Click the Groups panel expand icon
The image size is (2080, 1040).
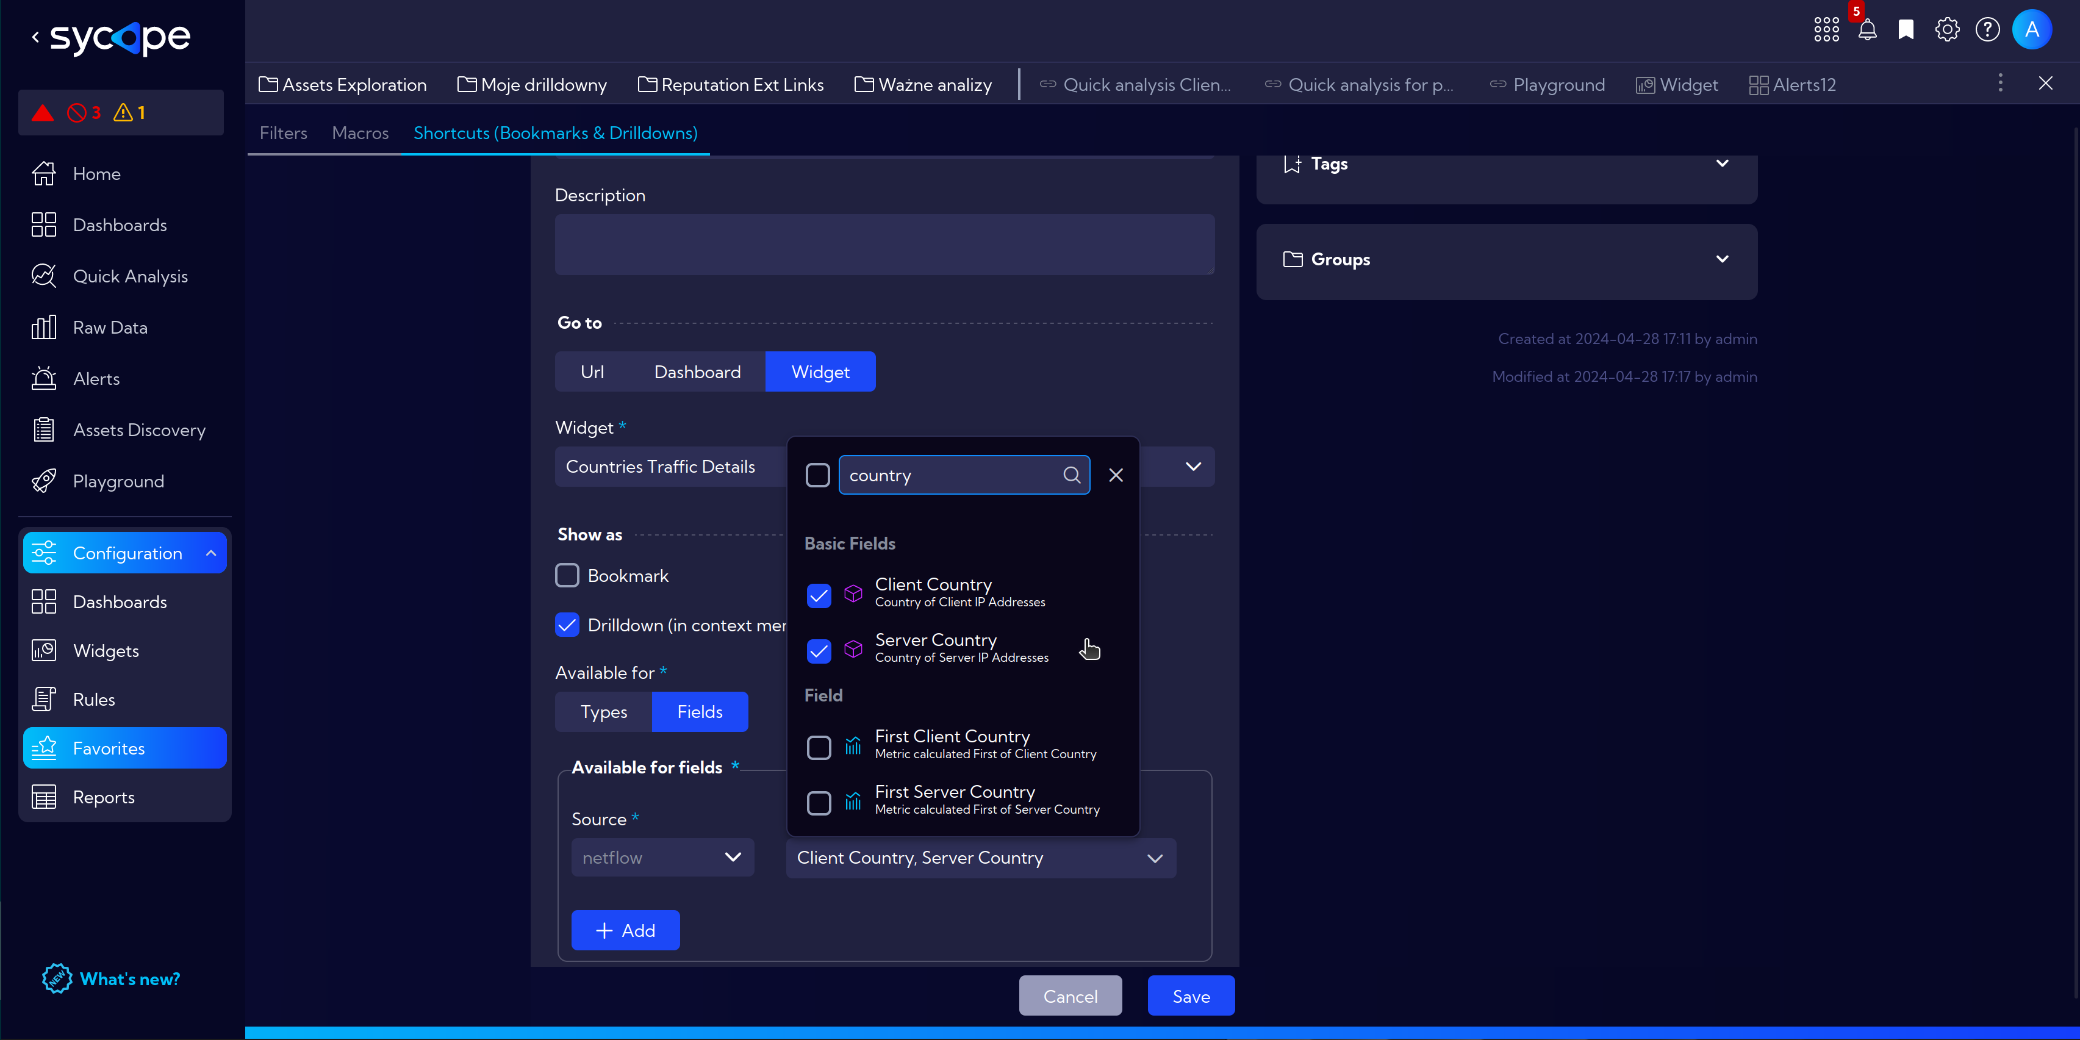1723,259
